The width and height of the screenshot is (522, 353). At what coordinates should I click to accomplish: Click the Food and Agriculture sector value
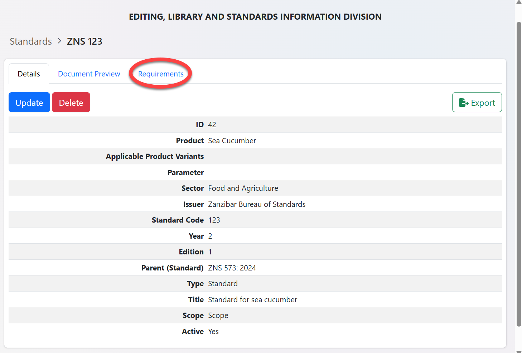243,188
